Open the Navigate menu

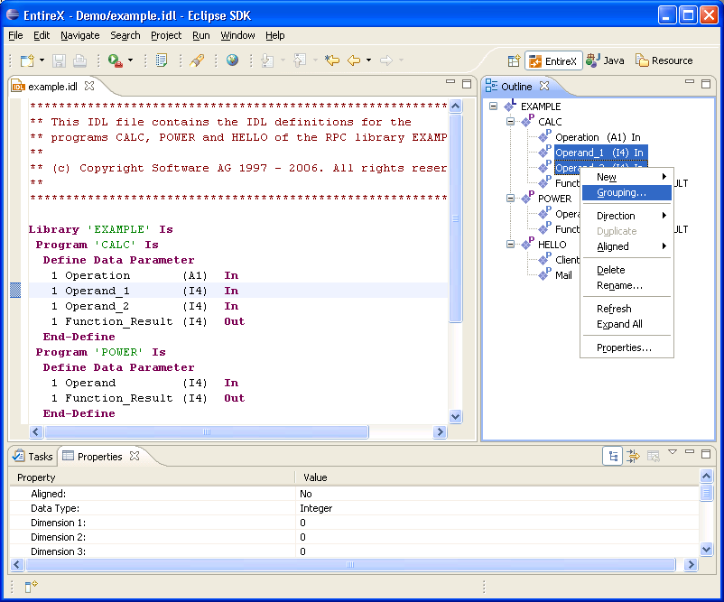click(79, 35)
